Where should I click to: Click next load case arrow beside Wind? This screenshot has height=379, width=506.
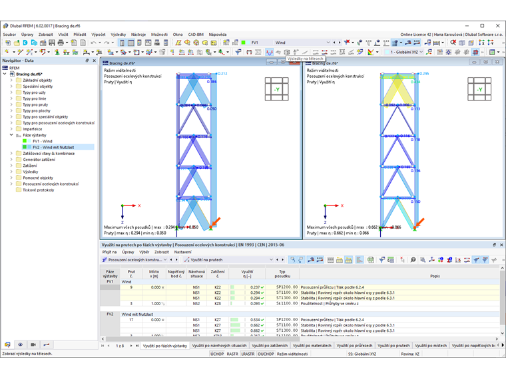(x=339, y=43)
